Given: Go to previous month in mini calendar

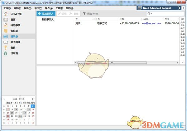Looking at the screenshot, I should tap(4, 99).
